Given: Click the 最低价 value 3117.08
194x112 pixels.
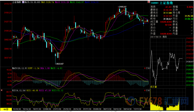Looking at the screenshot, I should 167,13.
